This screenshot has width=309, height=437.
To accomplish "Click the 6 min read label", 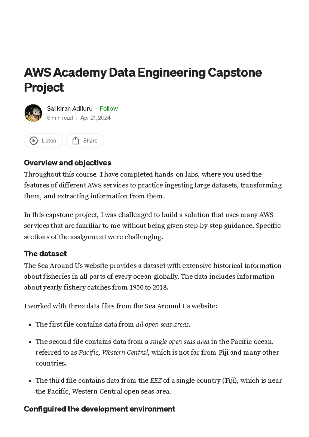I will [60, 118].
